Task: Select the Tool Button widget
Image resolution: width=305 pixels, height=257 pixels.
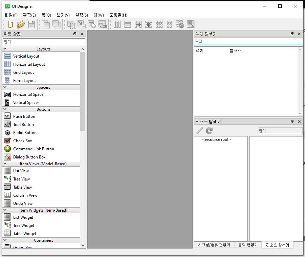Action: coord(41,125)
